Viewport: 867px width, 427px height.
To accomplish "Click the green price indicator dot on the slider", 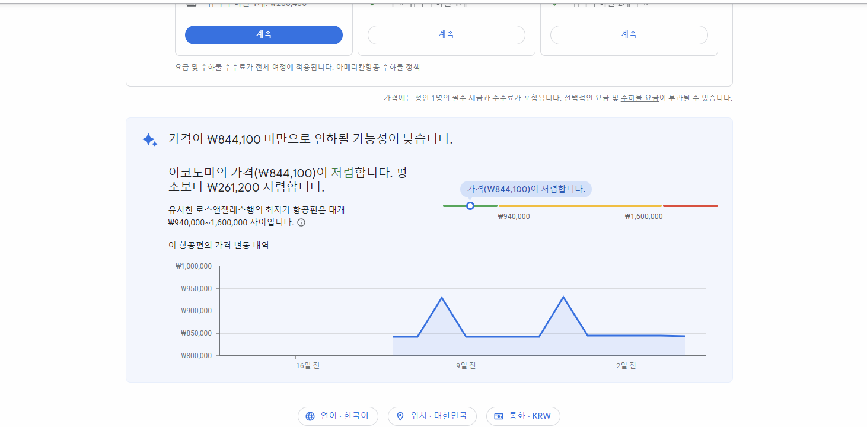I will coord(470,205).
